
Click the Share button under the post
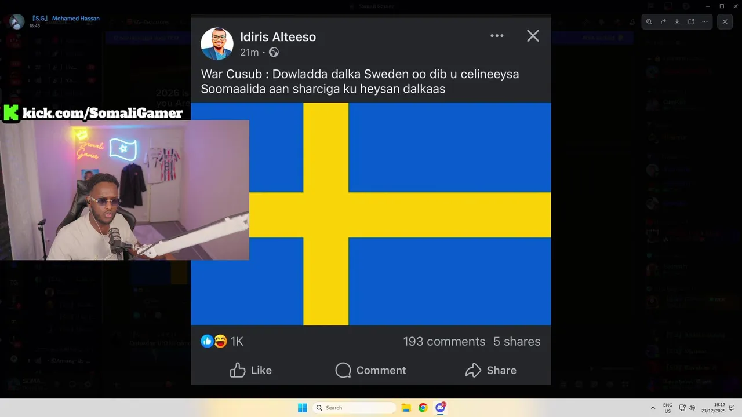[491, 370]
